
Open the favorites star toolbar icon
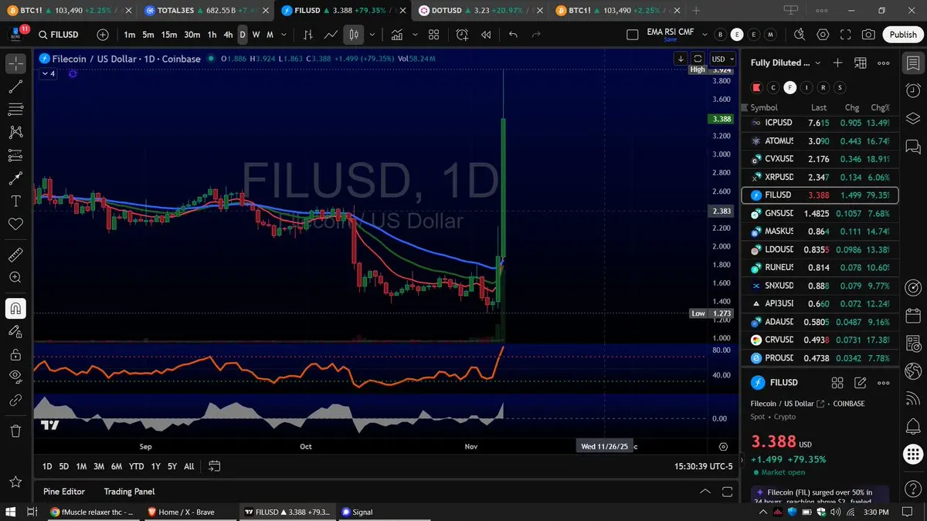pyautogui.click(x=15, y=482)
